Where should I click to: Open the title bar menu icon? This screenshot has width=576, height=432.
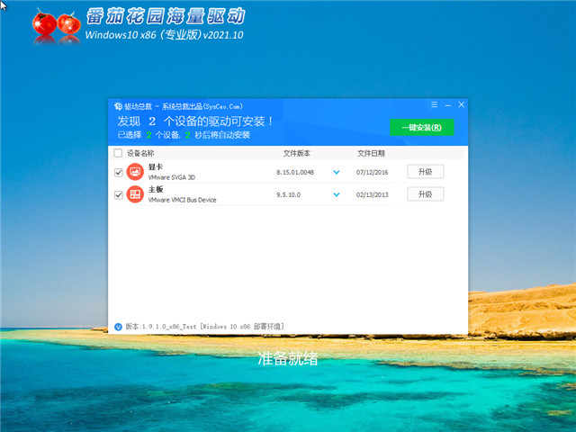click(x=434, y=105)
